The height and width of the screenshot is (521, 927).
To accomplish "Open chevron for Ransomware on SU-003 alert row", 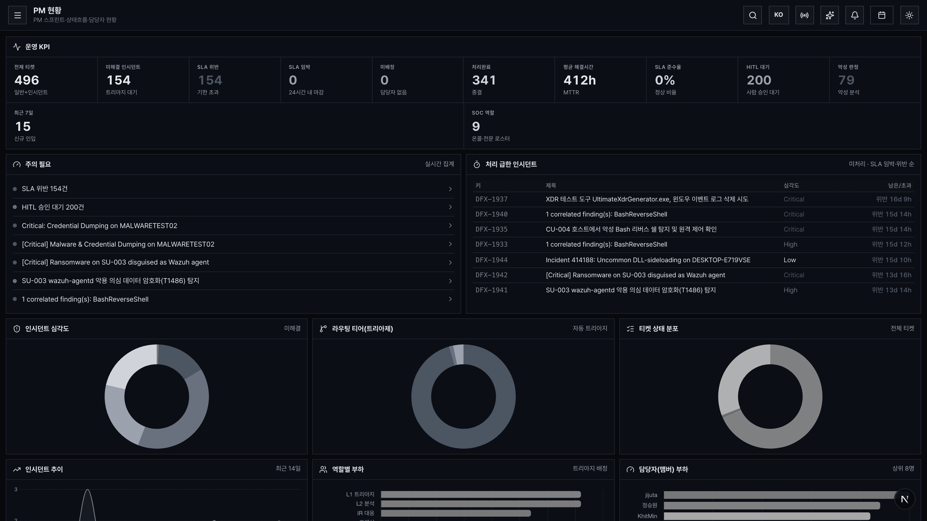I will point(450,263).
